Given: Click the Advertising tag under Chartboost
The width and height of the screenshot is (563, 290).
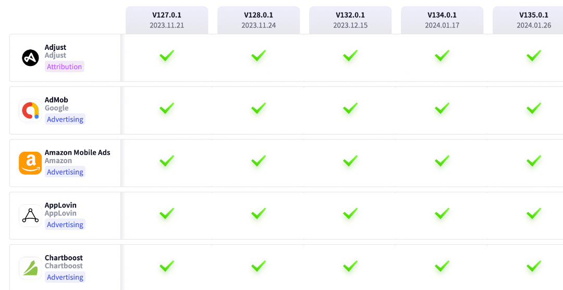Looking at the screenshot, I should [65, 277].
